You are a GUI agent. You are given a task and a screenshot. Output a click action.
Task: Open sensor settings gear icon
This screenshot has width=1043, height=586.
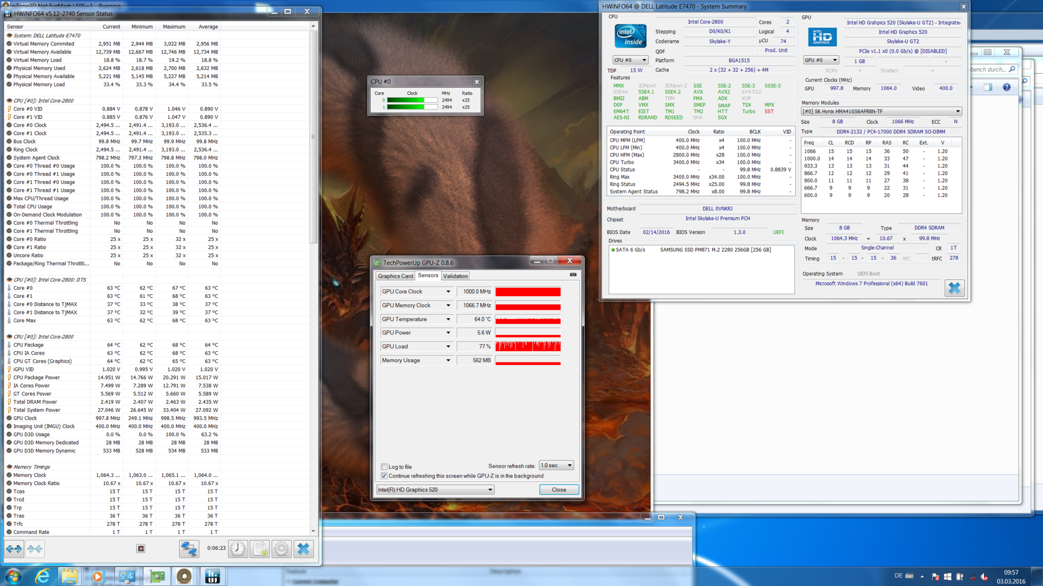tap(281, 549)
